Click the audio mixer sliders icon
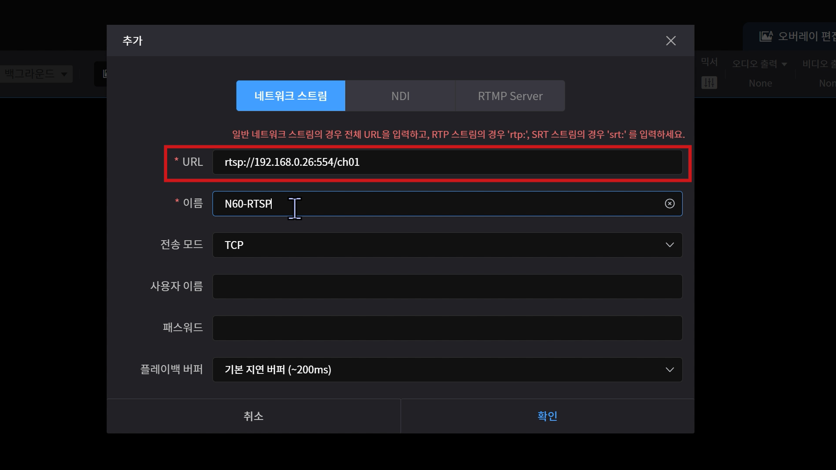 click(x=709, y=83)
